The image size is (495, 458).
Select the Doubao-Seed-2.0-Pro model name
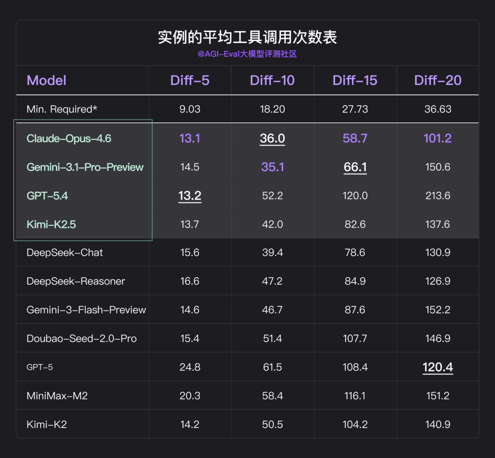pos(82,339)
